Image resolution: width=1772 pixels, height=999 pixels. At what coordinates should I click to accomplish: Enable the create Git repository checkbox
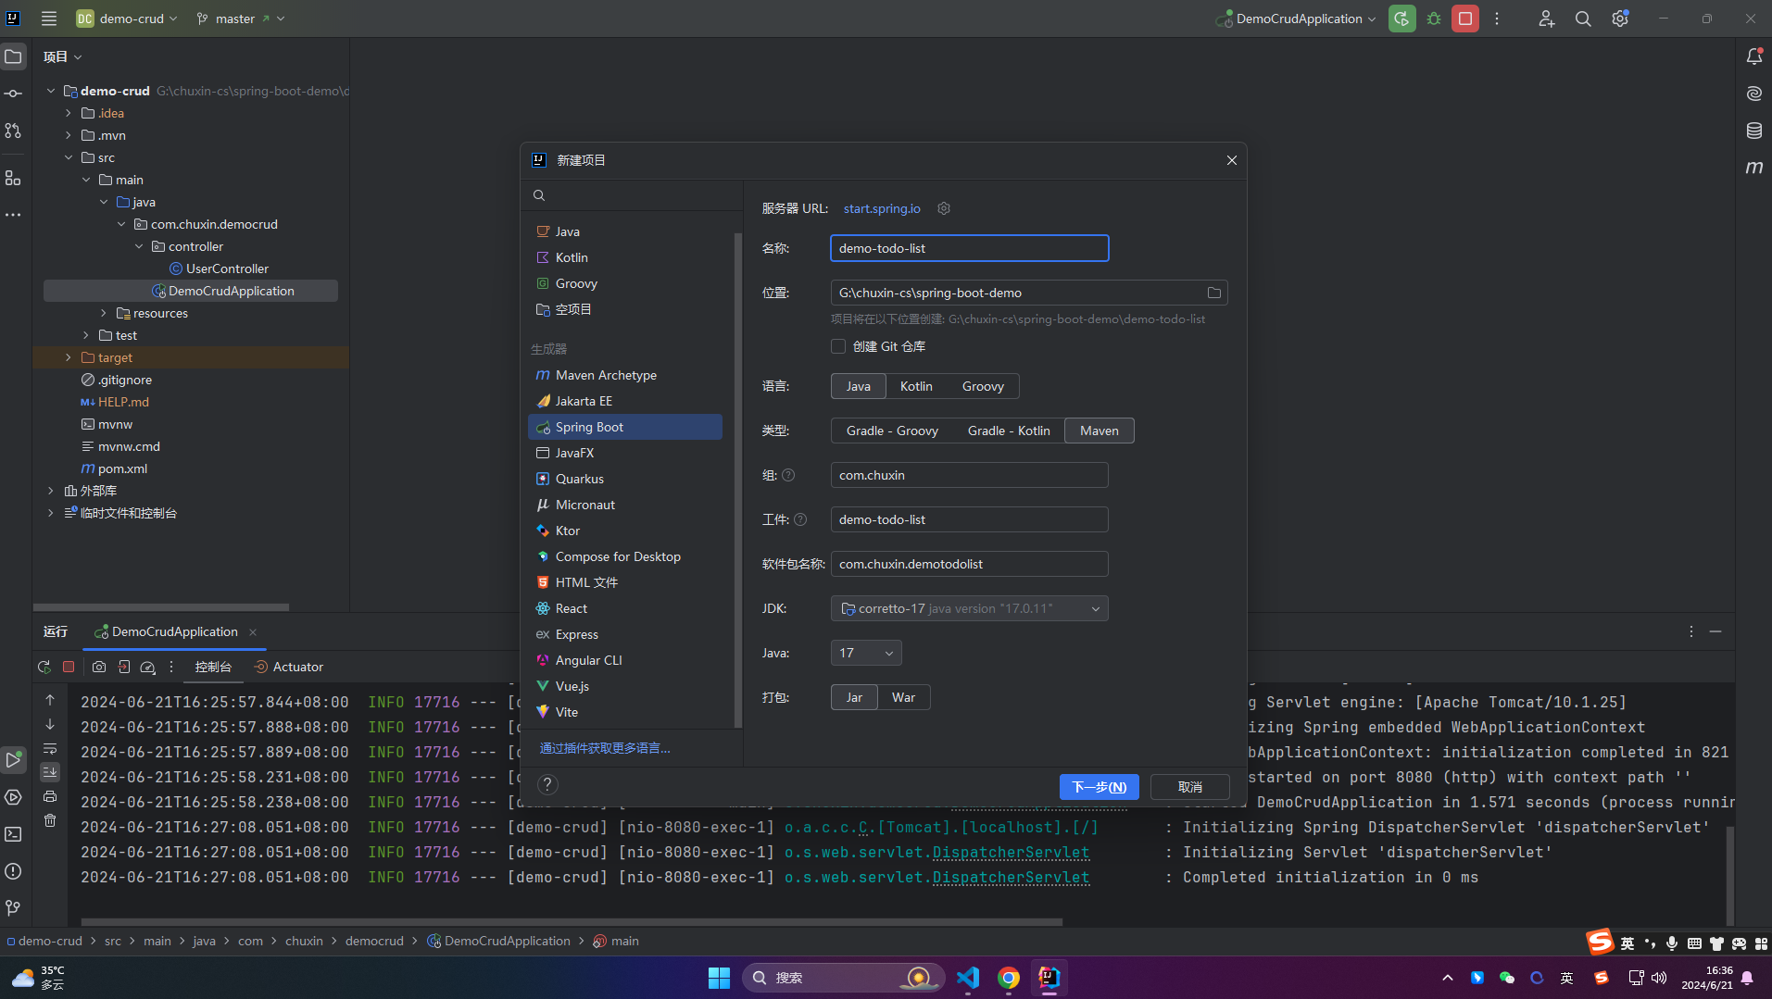[838, 346]
